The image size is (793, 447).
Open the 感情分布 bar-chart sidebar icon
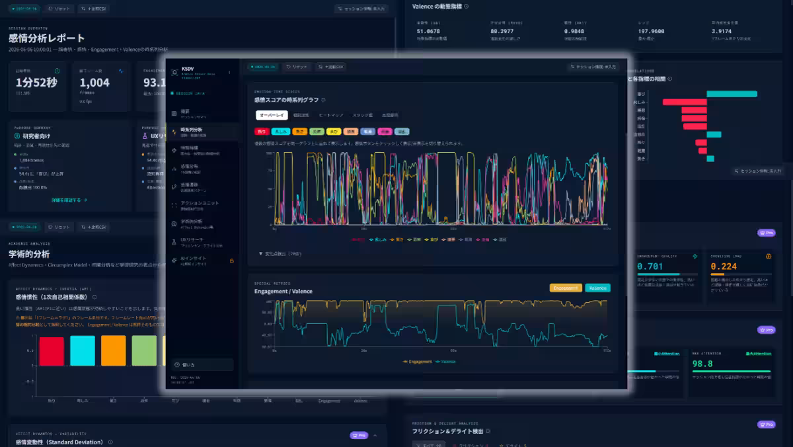pos(174,169)
